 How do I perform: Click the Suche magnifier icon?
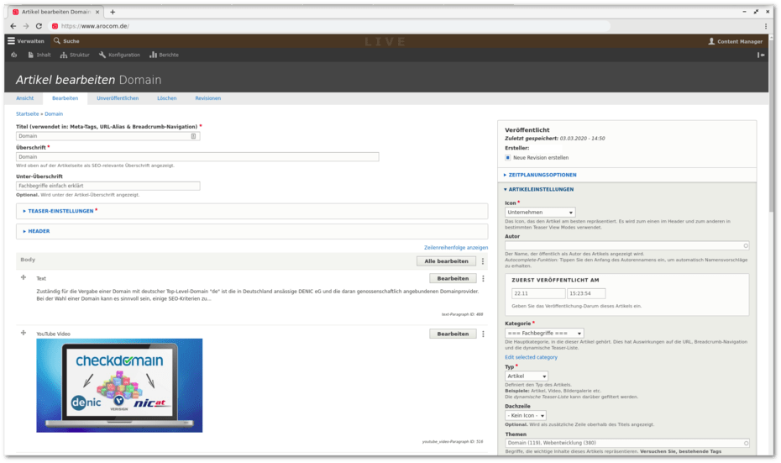(x=57, y=41)
